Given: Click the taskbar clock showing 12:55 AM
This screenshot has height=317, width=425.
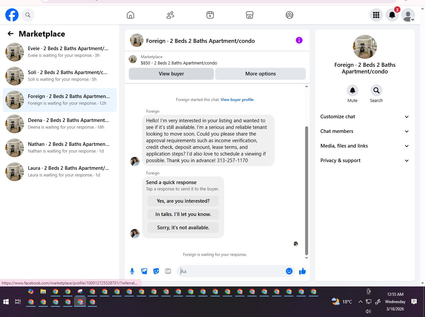Looking at the screenshot, I should click(395, 294).
